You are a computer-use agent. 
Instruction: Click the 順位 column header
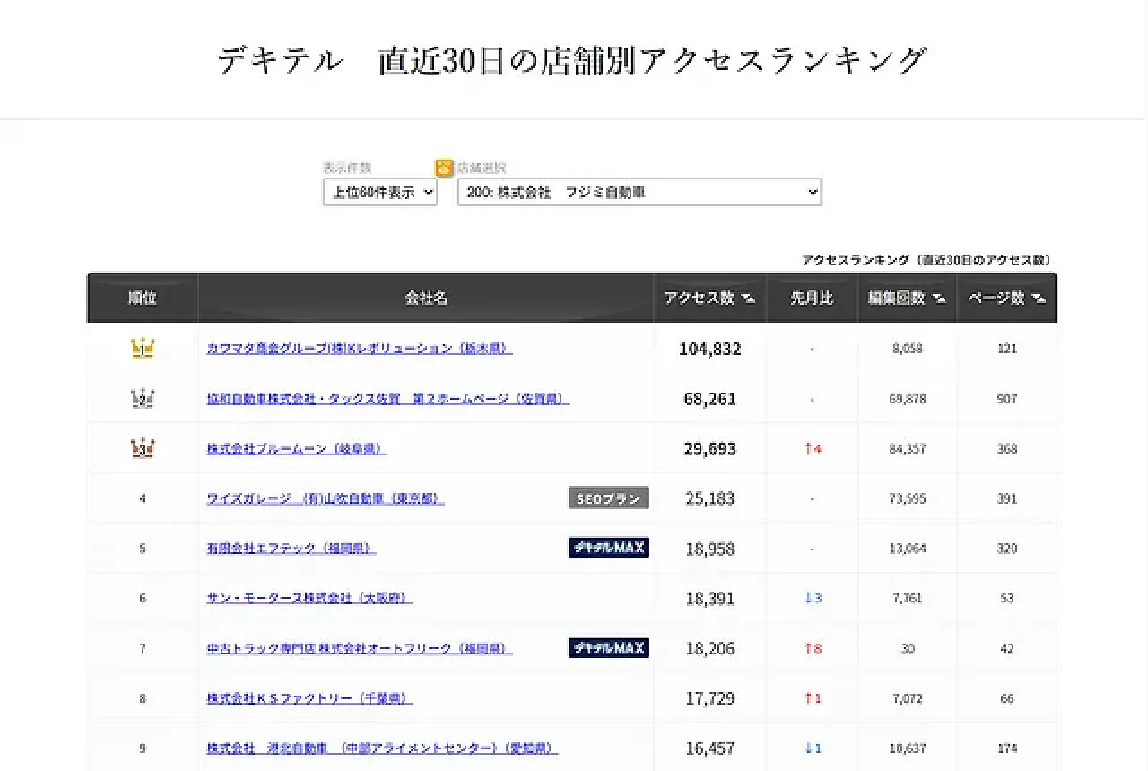142,298
